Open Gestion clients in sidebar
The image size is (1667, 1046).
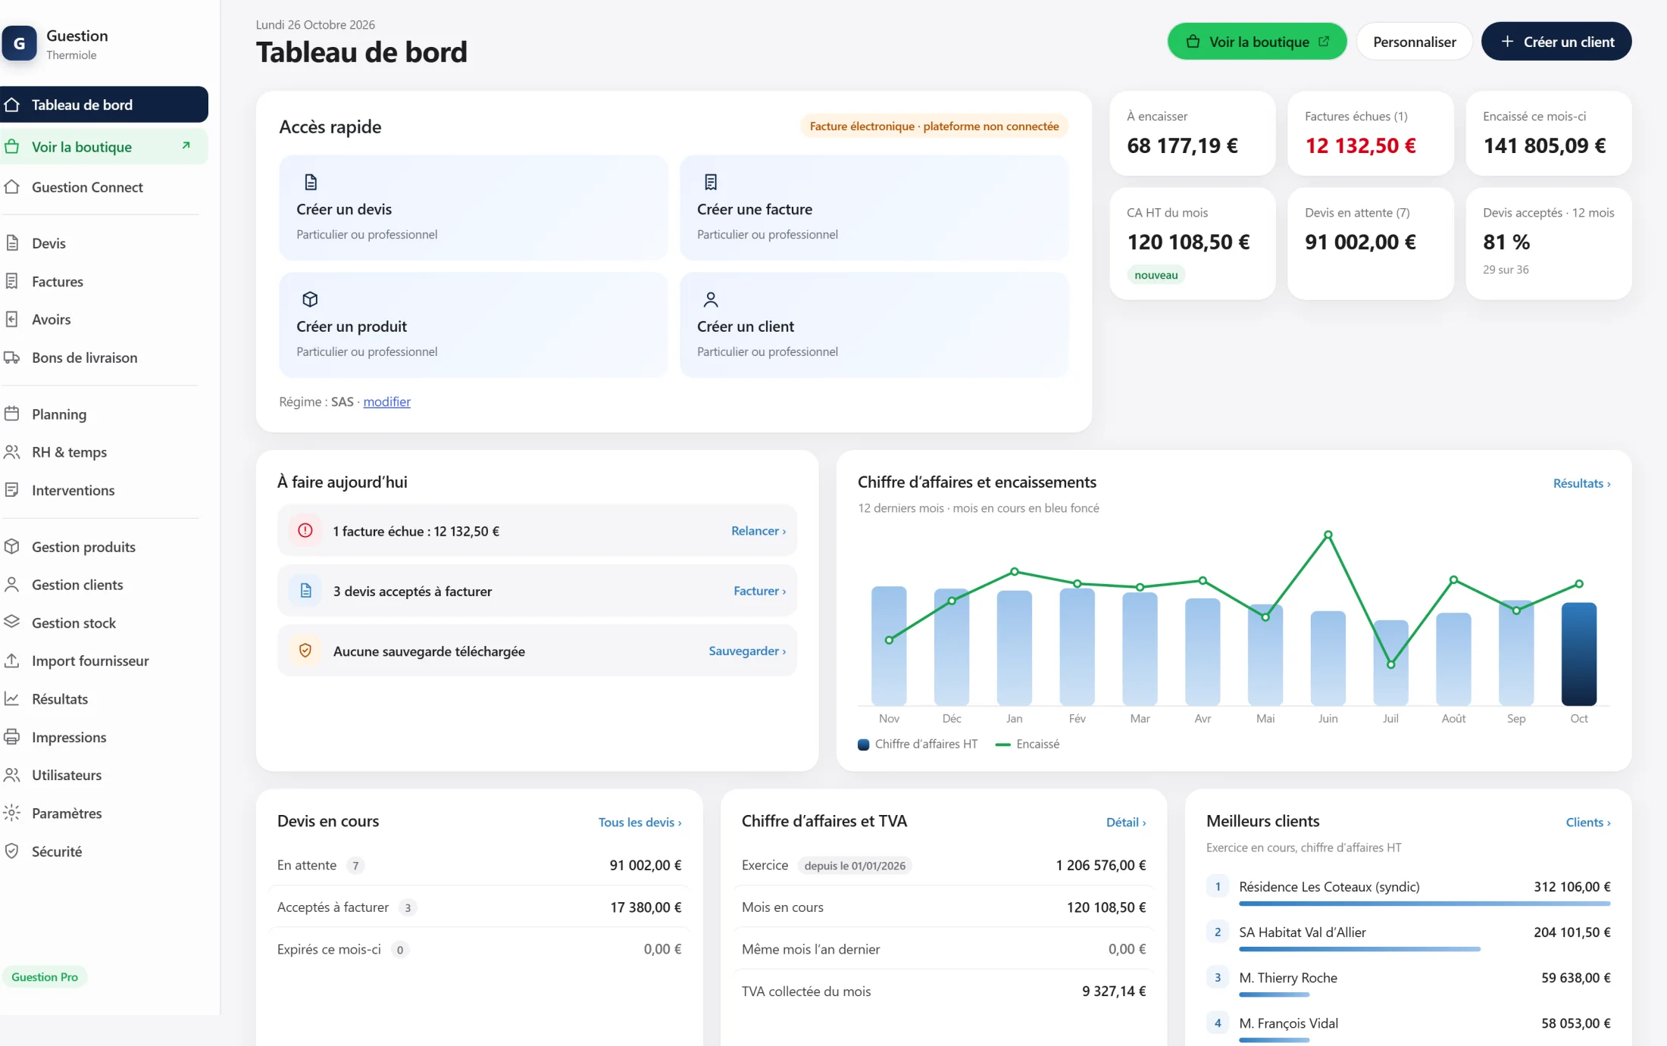coord(105,585)
